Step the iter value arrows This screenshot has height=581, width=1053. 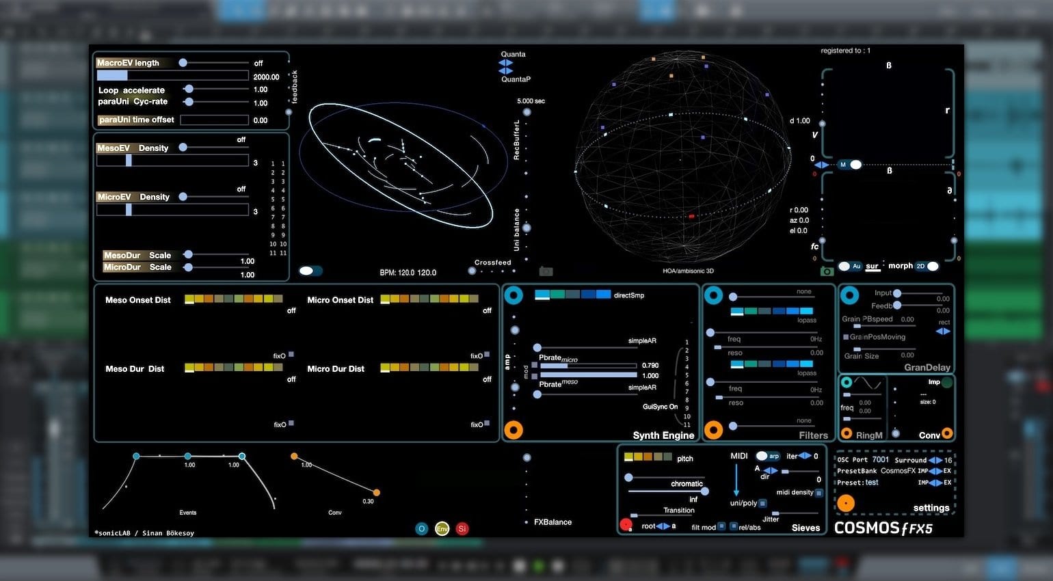[805, 456]
